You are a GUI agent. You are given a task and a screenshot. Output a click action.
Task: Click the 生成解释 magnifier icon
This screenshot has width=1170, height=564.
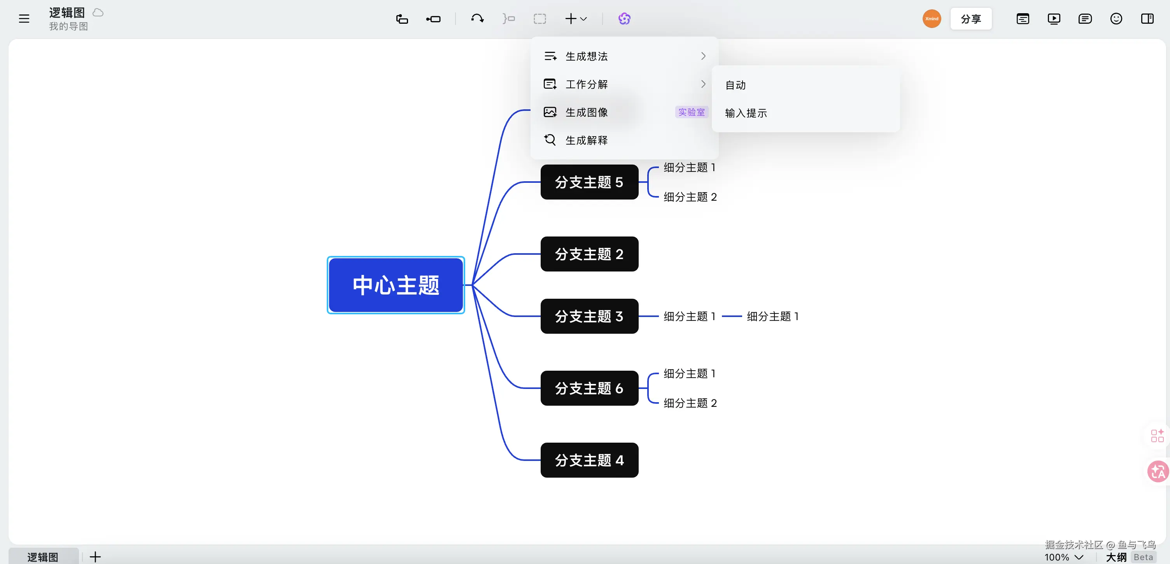click(550, 140)
